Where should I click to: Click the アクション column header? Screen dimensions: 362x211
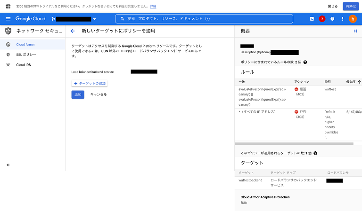click(302, 82)
